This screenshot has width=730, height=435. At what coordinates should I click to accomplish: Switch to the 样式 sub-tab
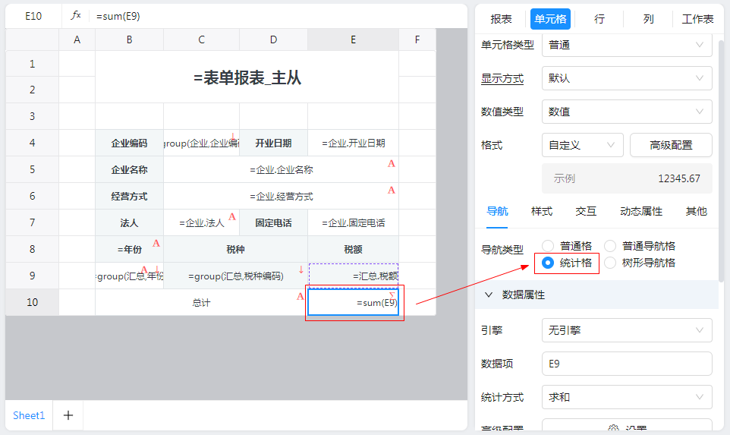tap(542, 211)
